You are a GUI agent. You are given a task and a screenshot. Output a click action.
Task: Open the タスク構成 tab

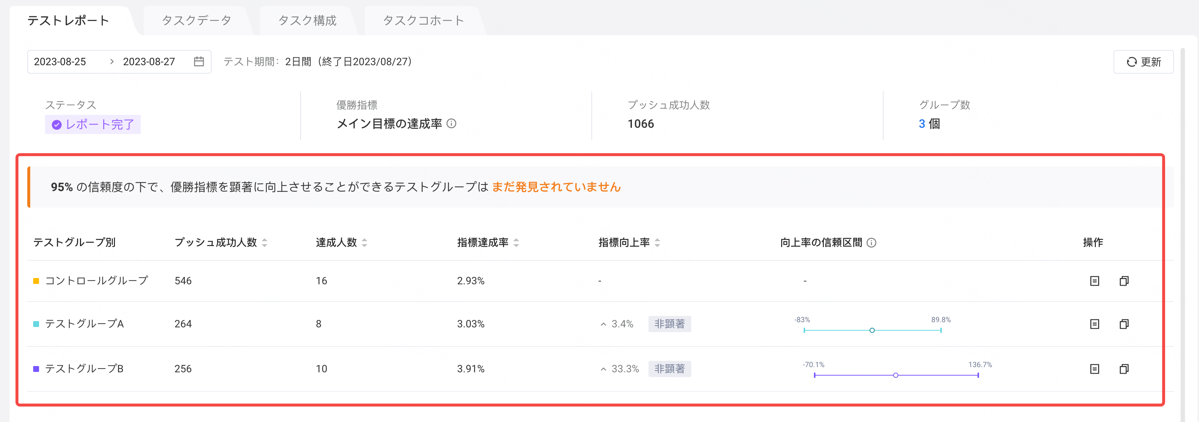click(x=307, y=21)
